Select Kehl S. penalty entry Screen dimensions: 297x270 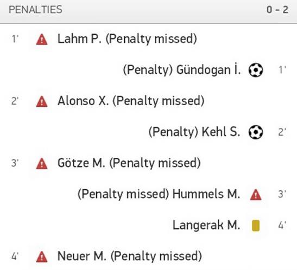click(x=194, y=132)
